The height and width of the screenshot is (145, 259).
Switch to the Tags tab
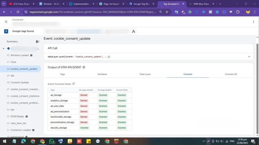(x=62, y=74)
